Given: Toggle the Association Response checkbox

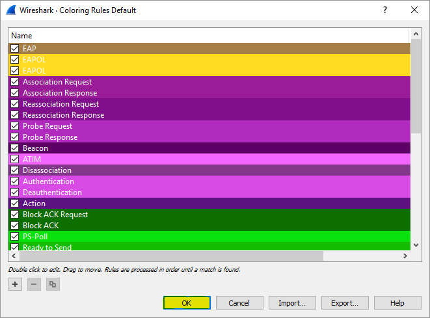Looking at the screenshot, I should [15, 92].
